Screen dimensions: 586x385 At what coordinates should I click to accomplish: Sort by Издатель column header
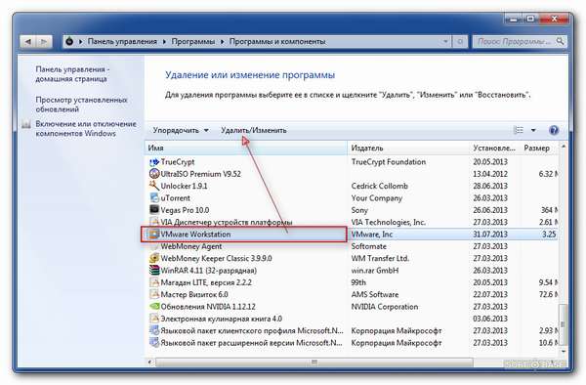(408, 148)
